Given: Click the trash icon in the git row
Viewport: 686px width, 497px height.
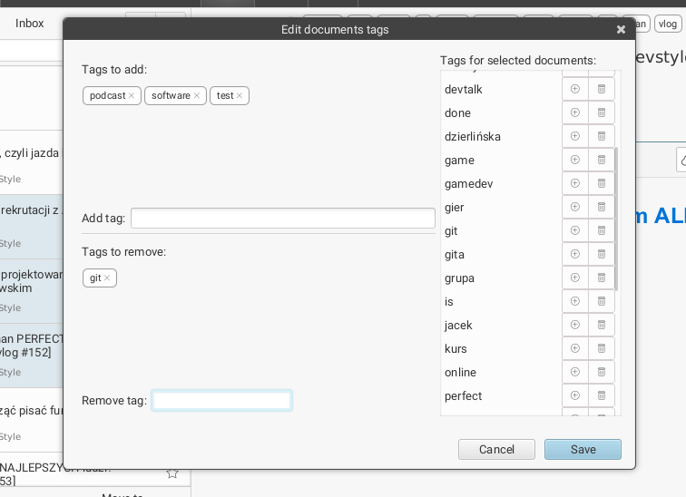Looking at the screenshot, I should (601, 230).
